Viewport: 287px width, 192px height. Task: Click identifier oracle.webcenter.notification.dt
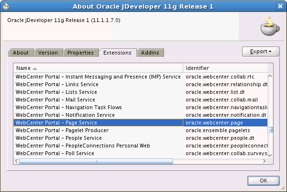pos(226,115)
